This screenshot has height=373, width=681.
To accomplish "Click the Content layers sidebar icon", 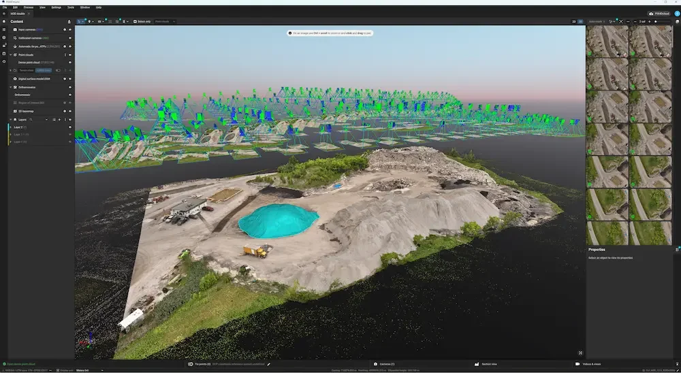I will click(x=4, y=21).
